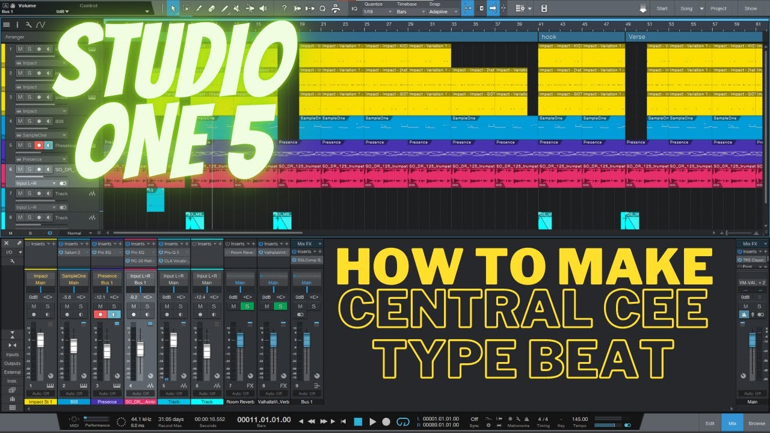The width and height of the screenshot is (770, 433).
Task: Open the Project page
Action: (718, 8)
